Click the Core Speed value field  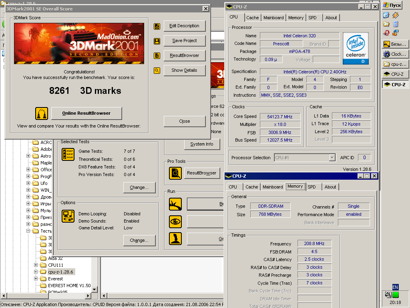[280, 117]
